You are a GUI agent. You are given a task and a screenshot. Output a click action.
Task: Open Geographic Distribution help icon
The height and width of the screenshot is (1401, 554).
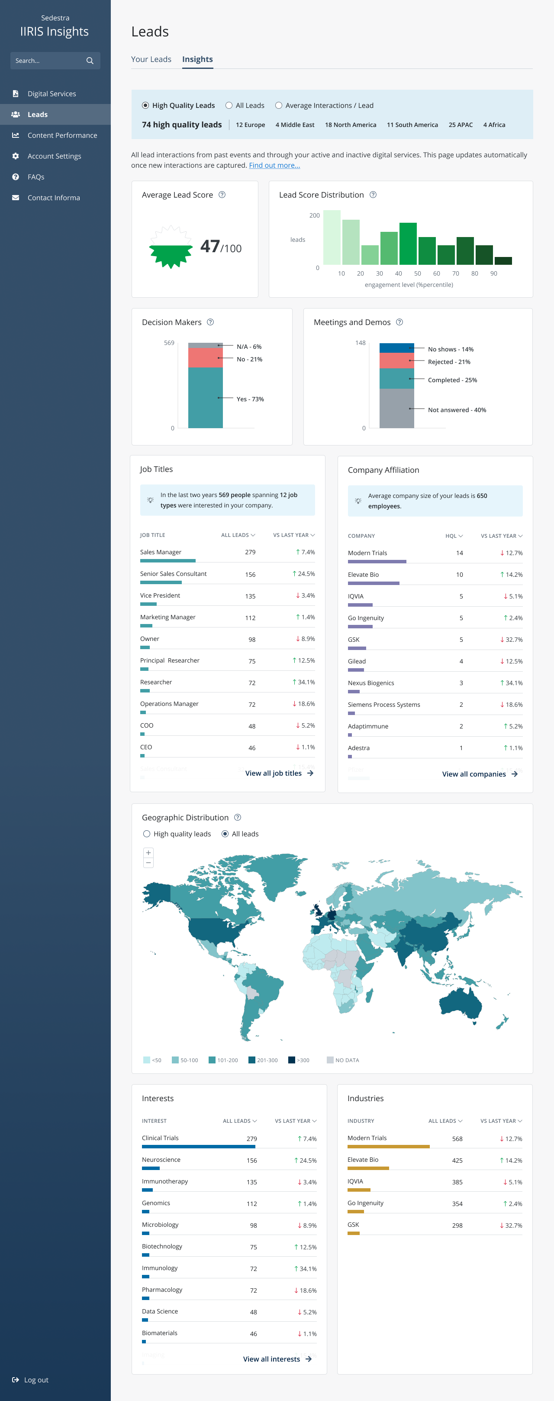pyautogui.click(x=238, y=817)
